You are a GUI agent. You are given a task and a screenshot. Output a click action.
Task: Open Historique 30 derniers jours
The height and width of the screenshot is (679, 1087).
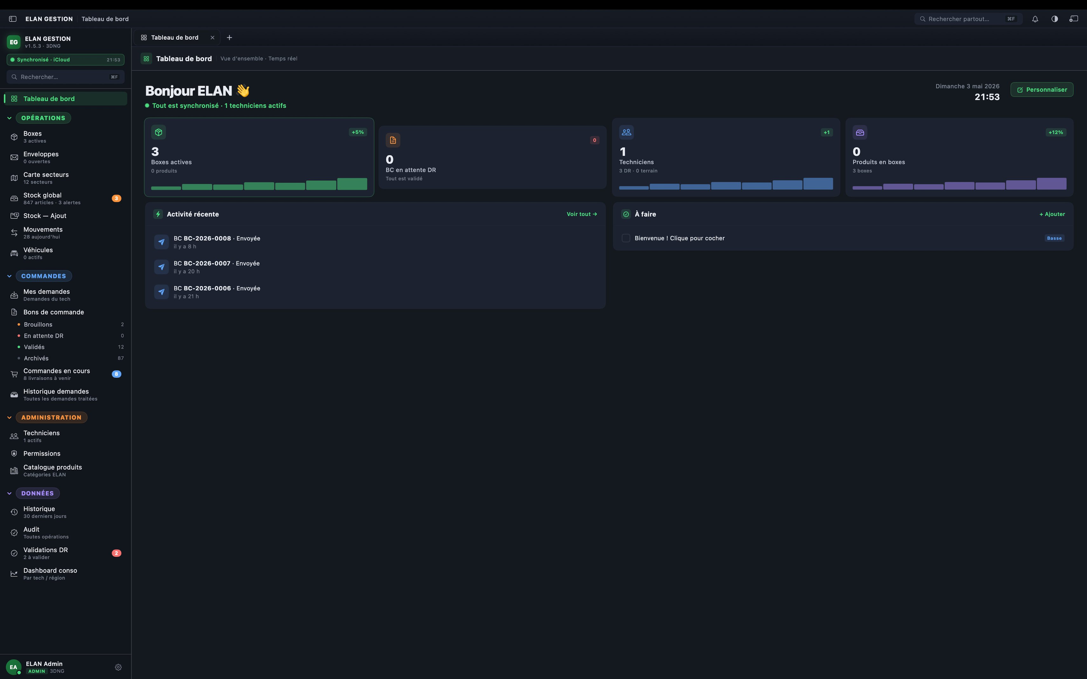[x=66, y=512]
